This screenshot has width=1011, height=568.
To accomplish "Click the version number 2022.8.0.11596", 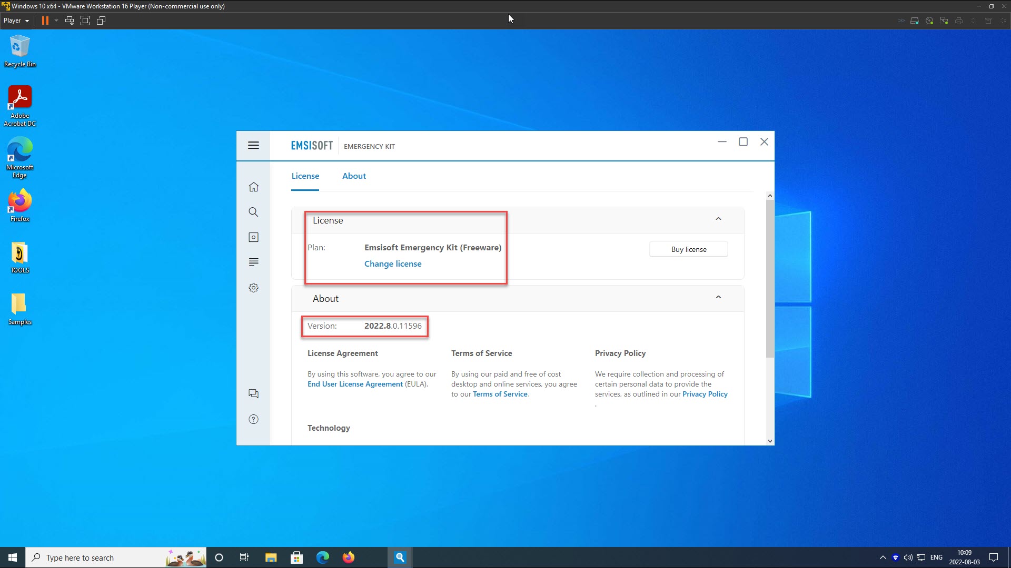I will tap(393, 326).
